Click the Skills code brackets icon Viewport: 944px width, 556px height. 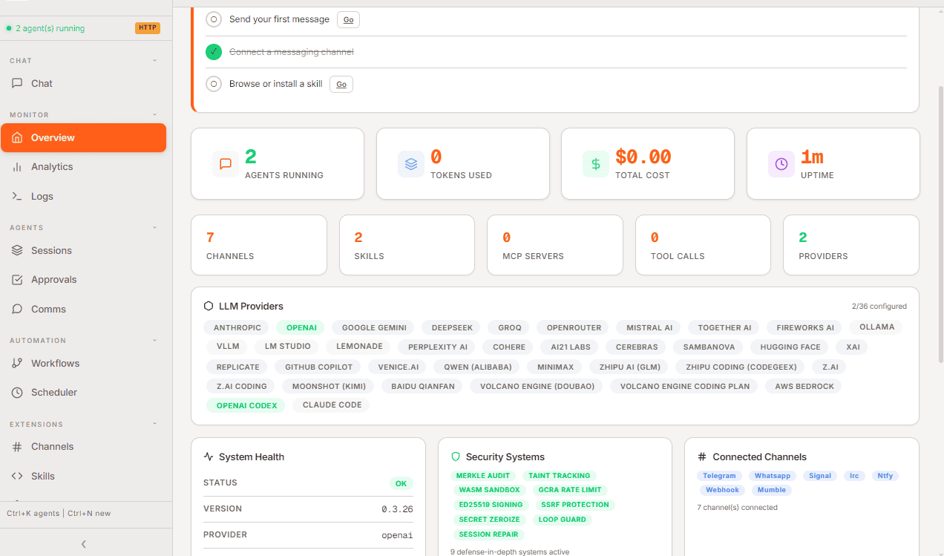pyautogui.click(x=17, y=476)
